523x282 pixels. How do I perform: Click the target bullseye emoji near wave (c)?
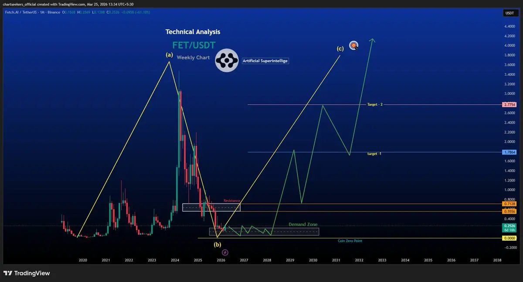[x=354, y=45]
